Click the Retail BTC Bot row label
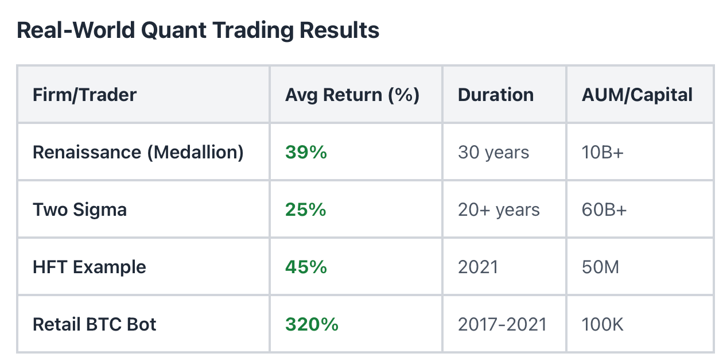This screenshot has height=361, width=719. click(x=95, y=324)
